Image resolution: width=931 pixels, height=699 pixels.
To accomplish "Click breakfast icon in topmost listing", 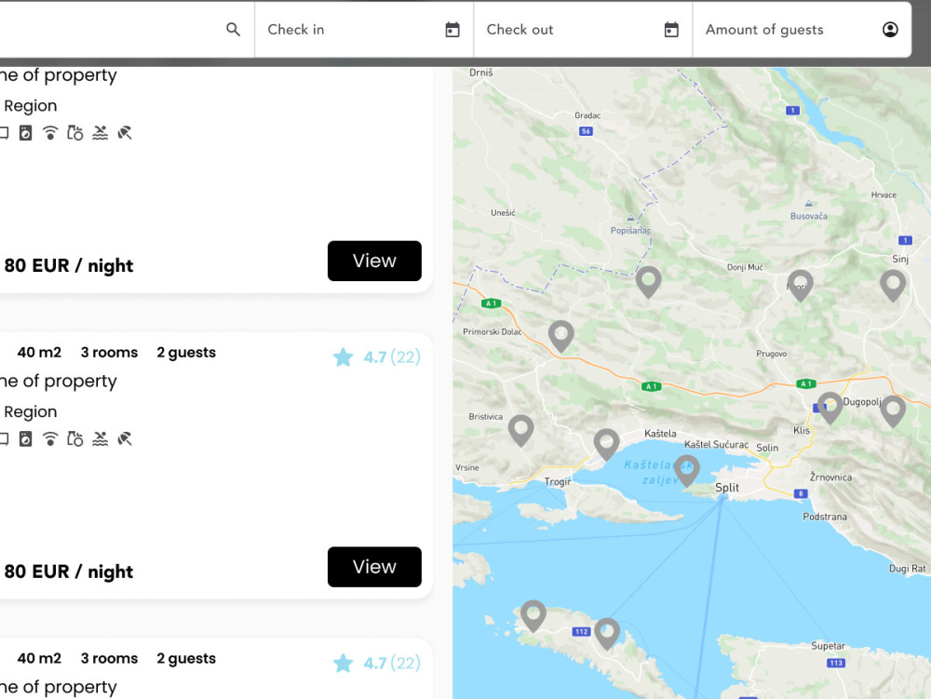I will (74, 133).
